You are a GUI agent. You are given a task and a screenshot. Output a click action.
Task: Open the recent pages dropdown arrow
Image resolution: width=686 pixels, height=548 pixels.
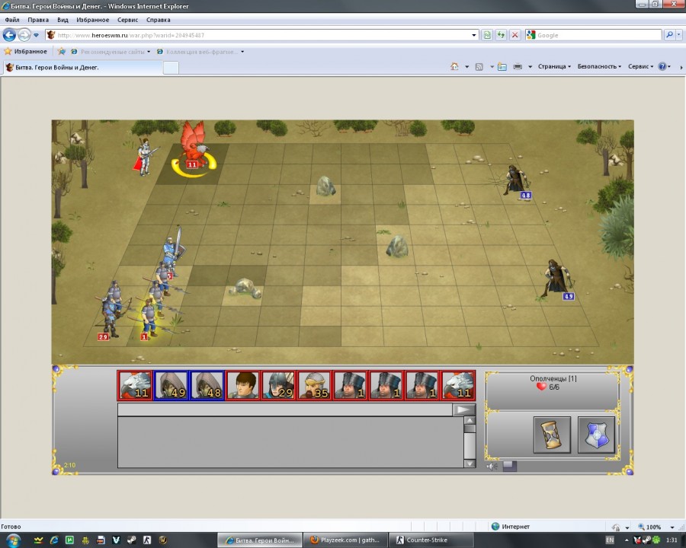pos(37,35)
